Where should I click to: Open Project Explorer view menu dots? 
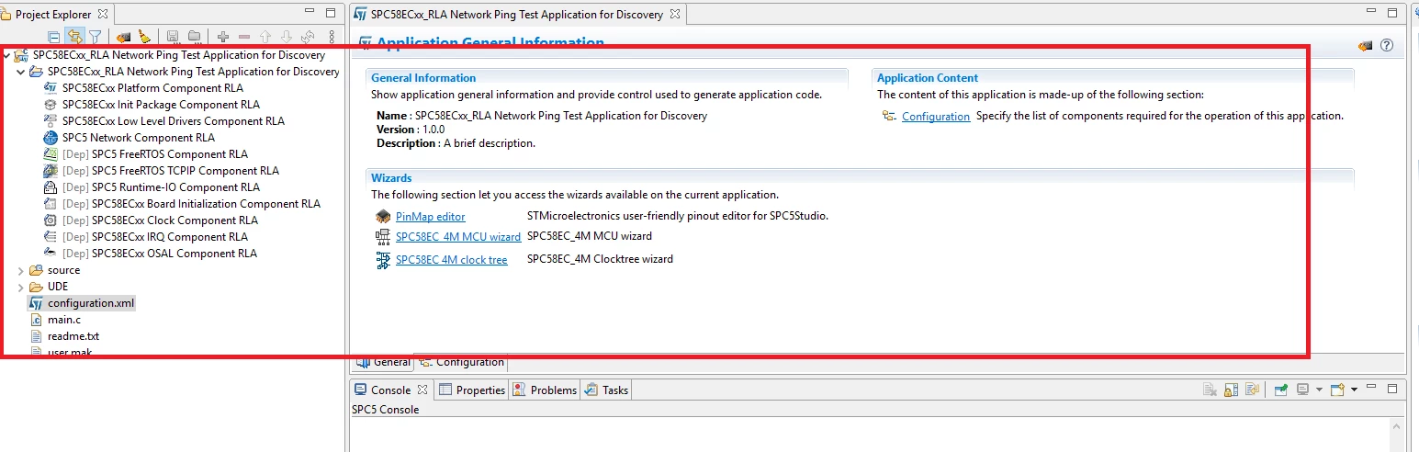point(332,37)
